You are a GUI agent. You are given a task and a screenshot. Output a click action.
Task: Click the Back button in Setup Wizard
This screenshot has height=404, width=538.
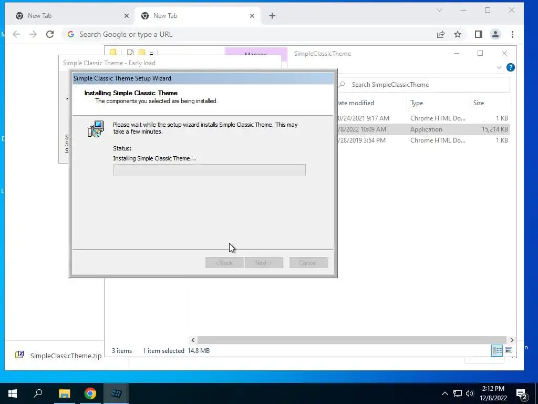click(x=224, y=263)
